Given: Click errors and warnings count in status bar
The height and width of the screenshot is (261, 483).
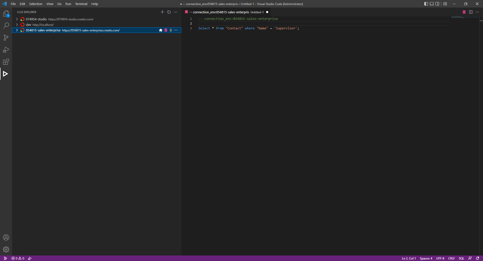Looking at the screenshot, I should (x=18, y=258).
